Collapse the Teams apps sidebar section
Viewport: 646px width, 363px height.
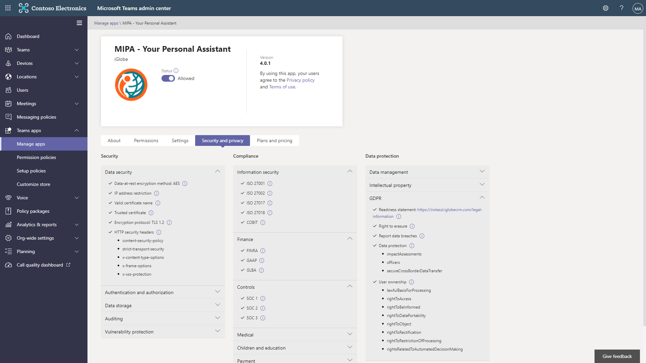coord(77,130)
